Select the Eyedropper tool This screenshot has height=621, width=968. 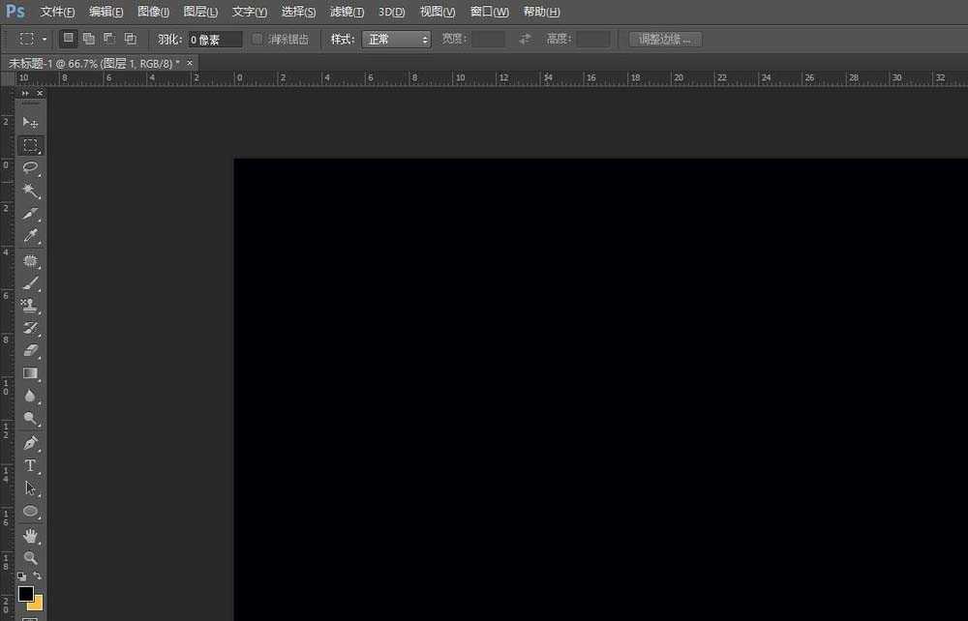(x=31, y=237)
